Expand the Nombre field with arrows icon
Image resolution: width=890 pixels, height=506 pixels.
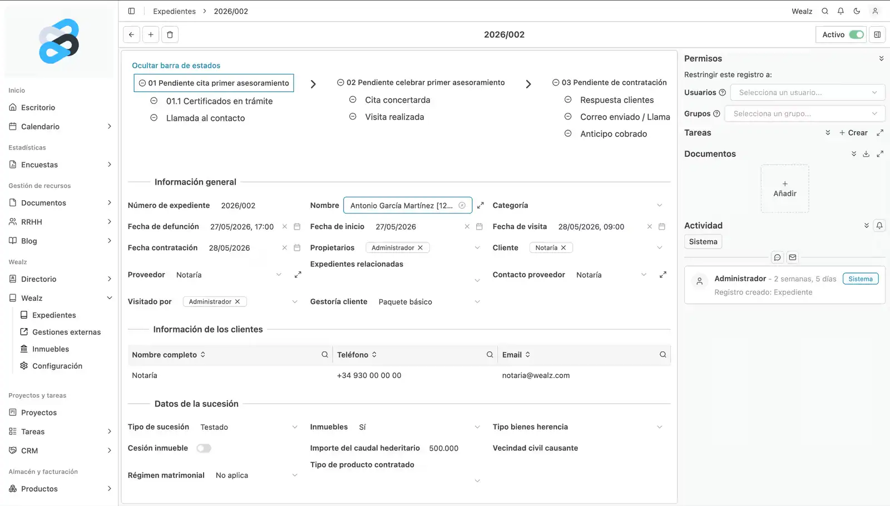pos(481,206)
